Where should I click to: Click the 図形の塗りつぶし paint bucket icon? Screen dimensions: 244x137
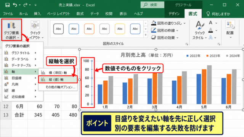point(154,23)
